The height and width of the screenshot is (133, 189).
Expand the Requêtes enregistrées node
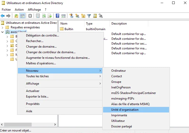(2, 28)
